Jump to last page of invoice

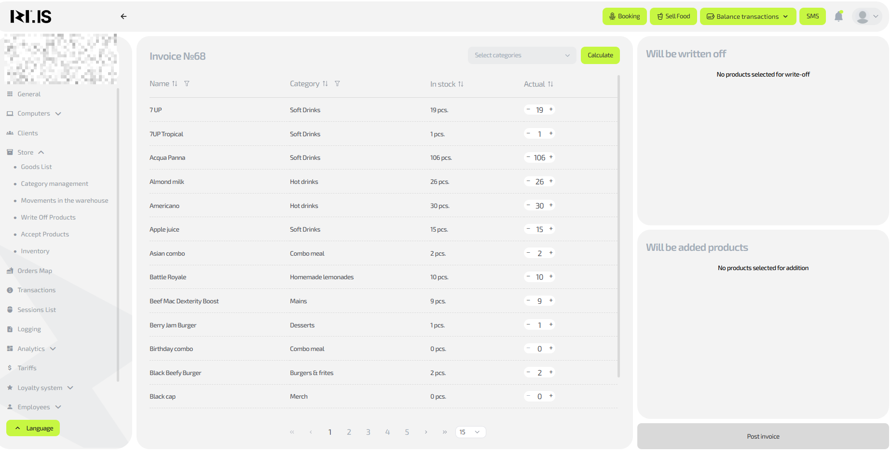[x=444, y=432]
